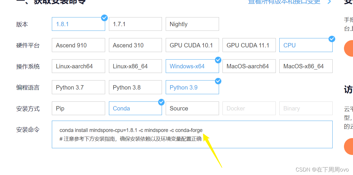Select Python 3.9 language option
The image size is (353, 175).
(x=192, y=87)
